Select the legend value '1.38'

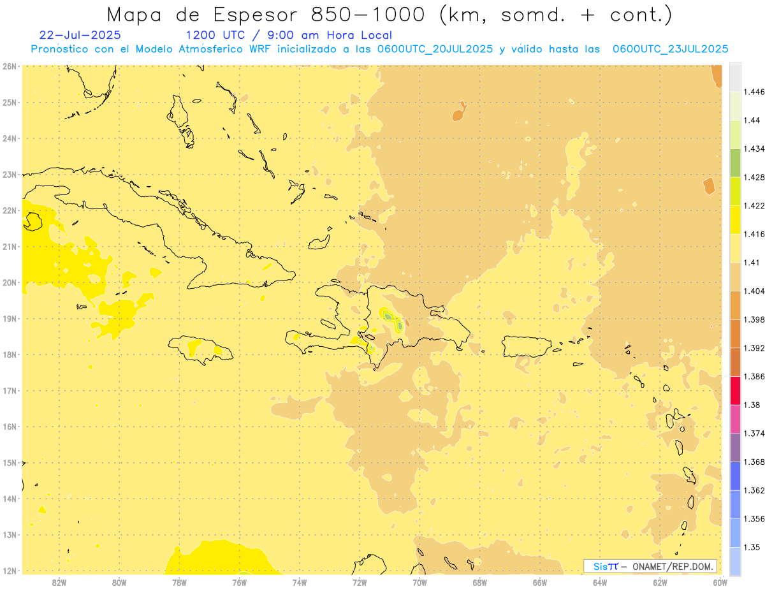(x=752, y=405)
